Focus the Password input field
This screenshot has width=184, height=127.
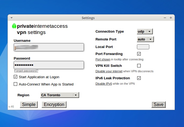(x=49, y=65)
